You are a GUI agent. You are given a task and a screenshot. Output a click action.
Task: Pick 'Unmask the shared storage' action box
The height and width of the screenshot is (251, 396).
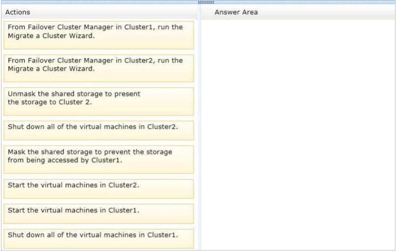pyautogui.click(x=99, y=101)
